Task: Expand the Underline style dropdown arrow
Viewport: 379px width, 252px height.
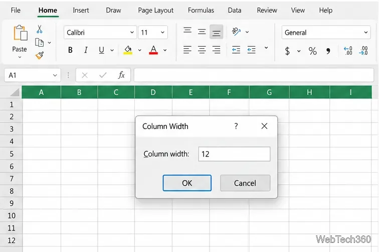Action: [x=112, y=50]
